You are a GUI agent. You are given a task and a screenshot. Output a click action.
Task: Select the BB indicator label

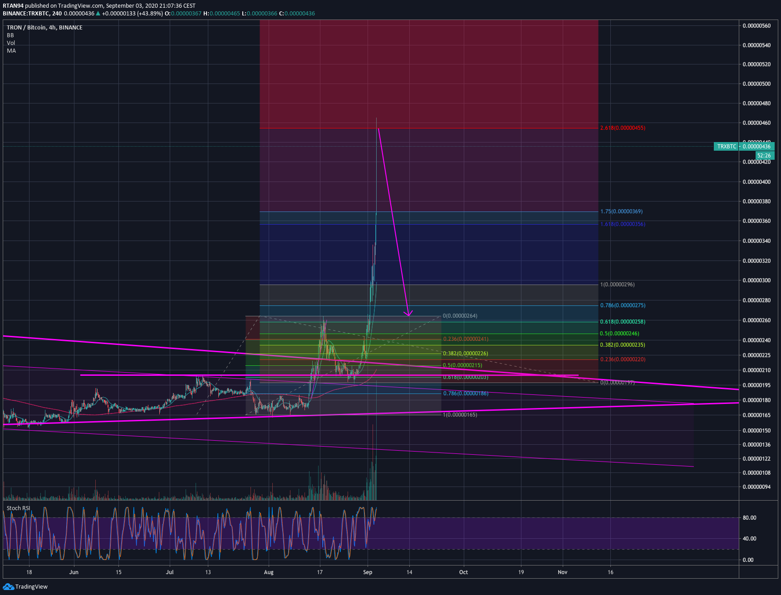coord(10,35)
